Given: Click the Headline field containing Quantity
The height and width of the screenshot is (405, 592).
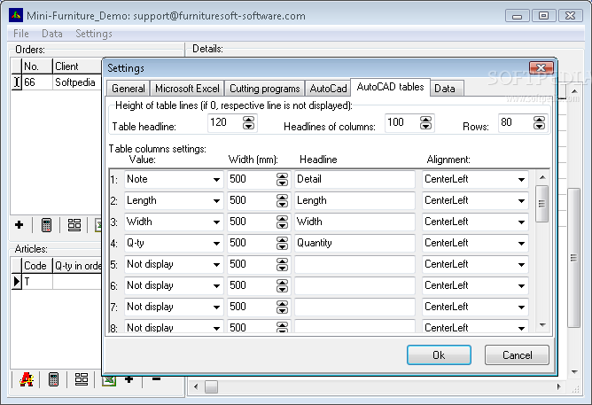Looking at the screenshot, I should [354, 243].
